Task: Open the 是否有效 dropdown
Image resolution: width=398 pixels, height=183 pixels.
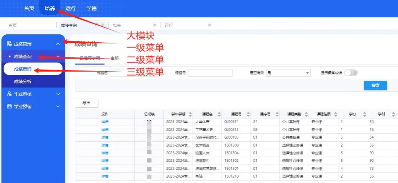Action: (288, 73)
